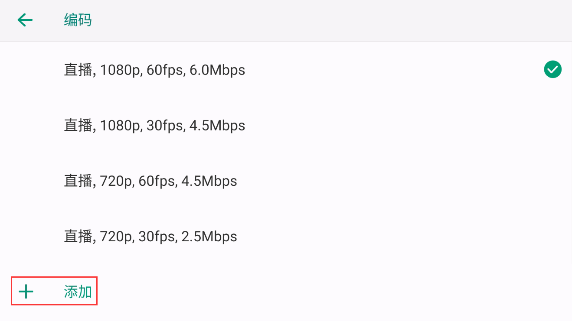This screenshot has width=572, height=321.
Task: Add a new encoding preset
Action: pyautogui.click(x=54, y=291)
